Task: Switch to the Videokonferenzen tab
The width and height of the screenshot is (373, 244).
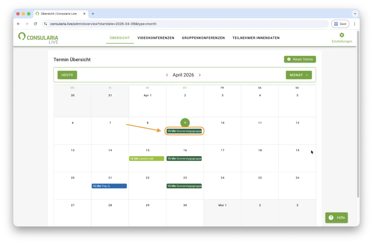Action: (x=156, y=38)
